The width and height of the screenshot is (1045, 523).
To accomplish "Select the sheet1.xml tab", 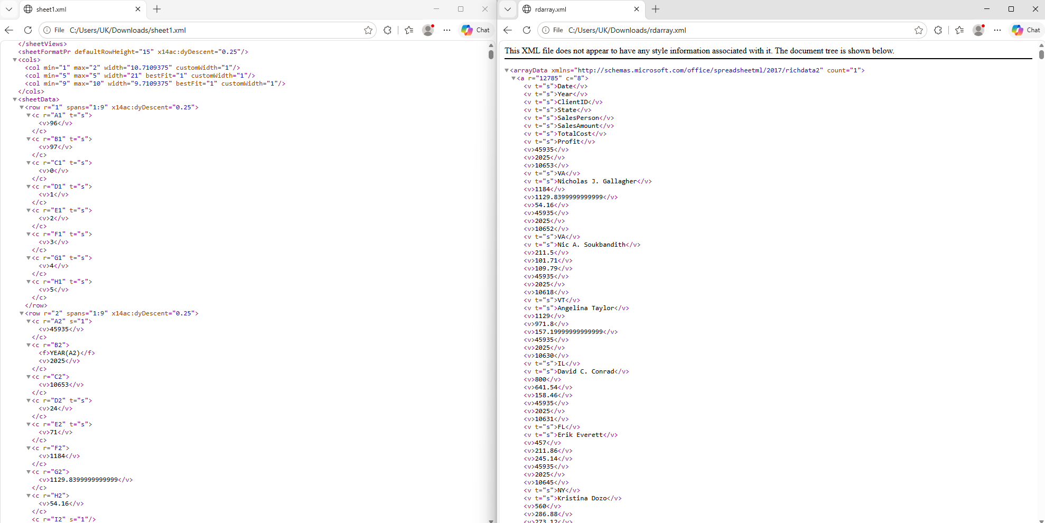I will (x=82, y=9).
